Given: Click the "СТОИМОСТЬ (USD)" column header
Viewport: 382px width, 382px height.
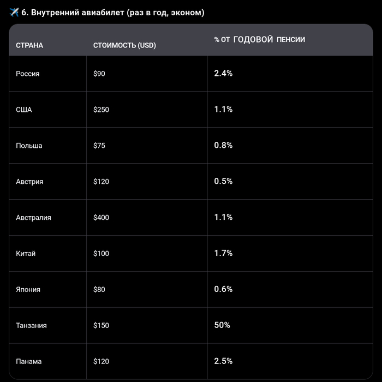Looking at the screenshot, I should (124, 45).
